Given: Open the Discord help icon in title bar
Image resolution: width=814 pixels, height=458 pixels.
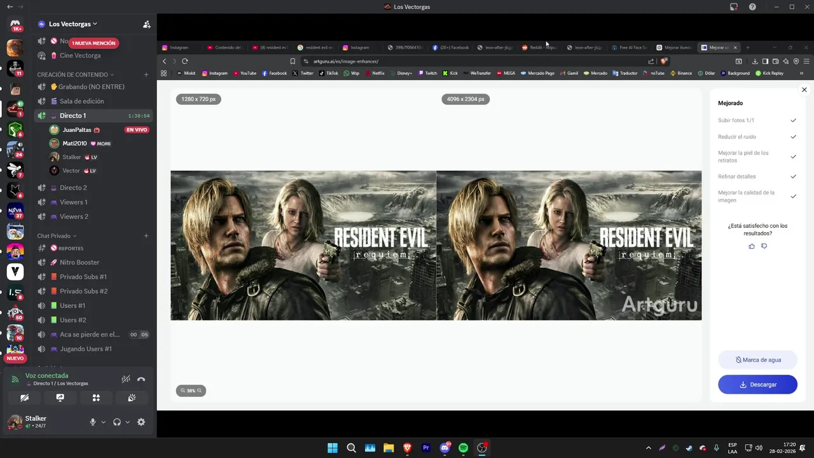Looking at the screenshot, I should (752, 6).
